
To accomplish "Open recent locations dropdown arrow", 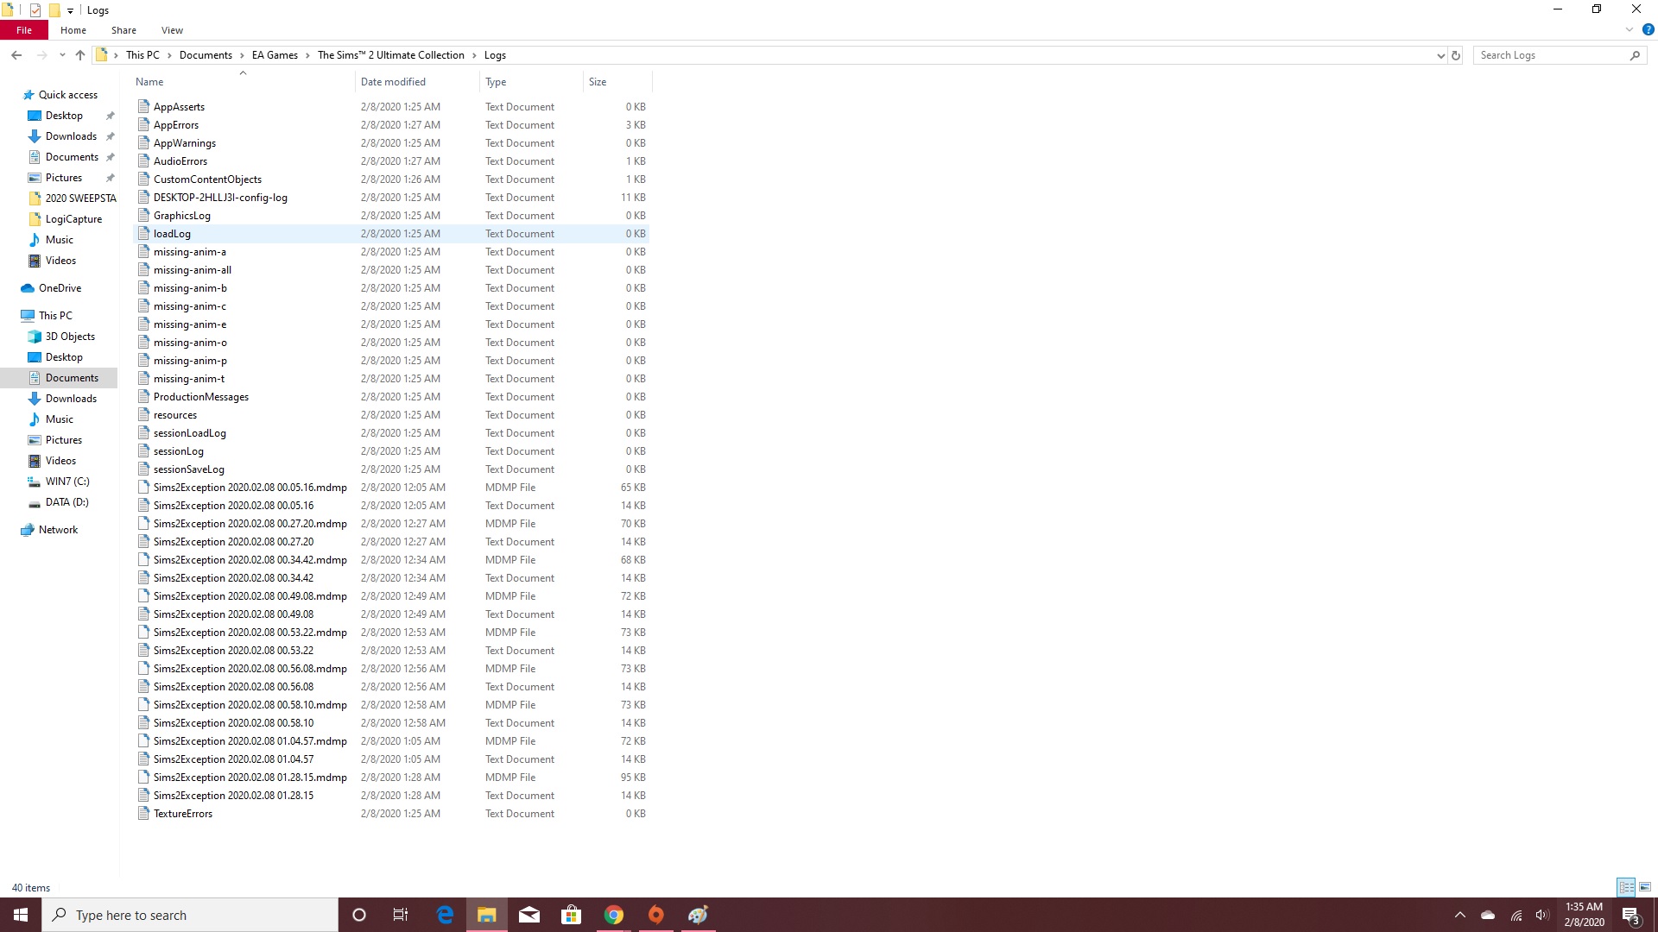I will point(62,55).
